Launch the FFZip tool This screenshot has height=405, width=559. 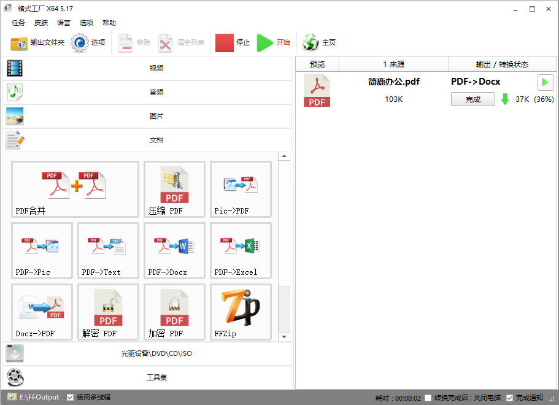tap(241, 312)
